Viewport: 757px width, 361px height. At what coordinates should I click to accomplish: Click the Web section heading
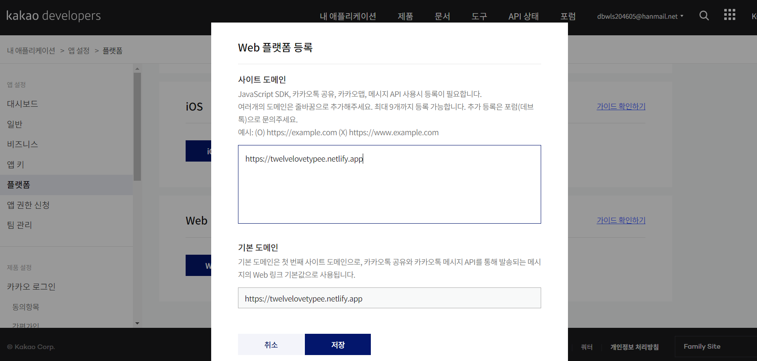[x=197, y=221]
